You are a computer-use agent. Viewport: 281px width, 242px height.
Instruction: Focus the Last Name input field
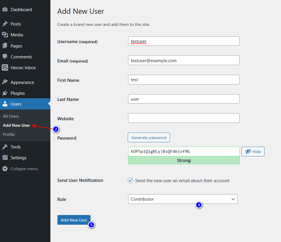click(x=184, y=99)
